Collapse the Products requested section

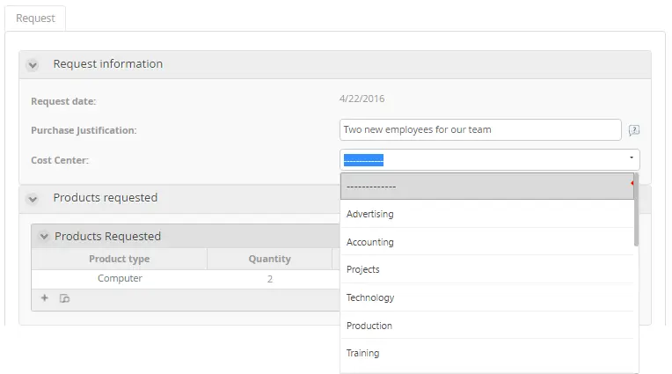point(33,199)
